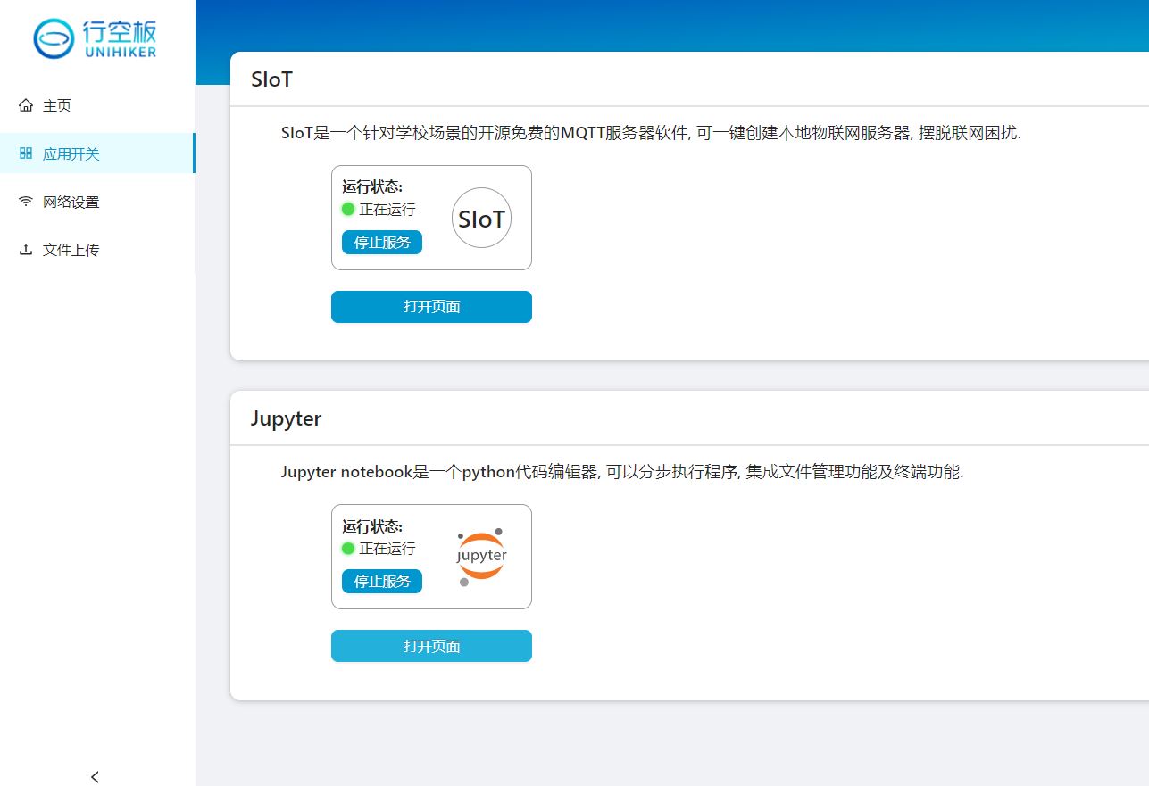This screenshot has height=786, width=1149.
Task: Open the 主页 menu item
Action: pyautogui.click(x=97, y=105)
